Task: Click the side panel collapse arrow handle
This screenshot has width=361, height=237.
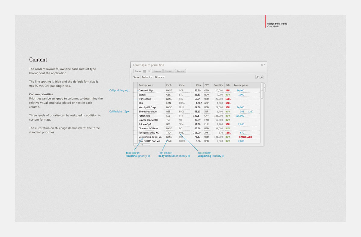Action: point(265,88)
